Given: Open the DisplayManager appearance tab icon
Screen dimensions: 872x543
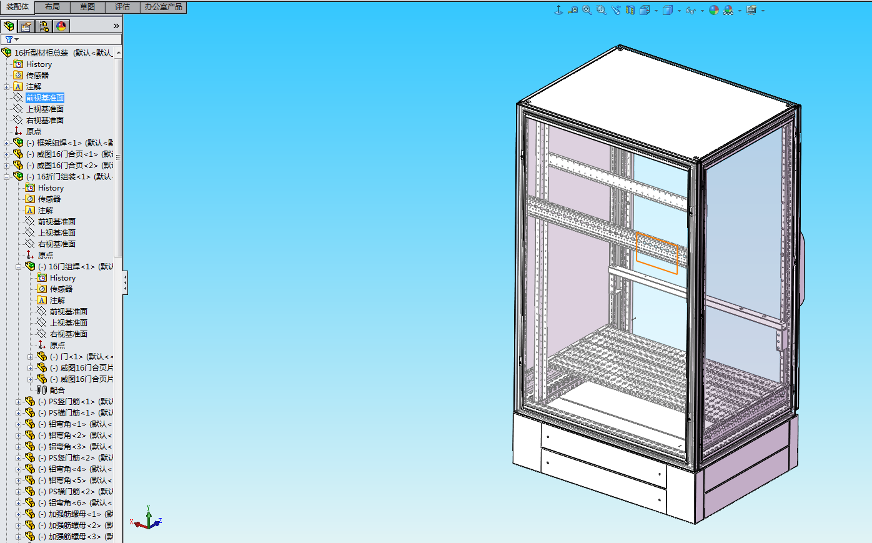Looking at the screenshot, I should click(x=61, y=26).
